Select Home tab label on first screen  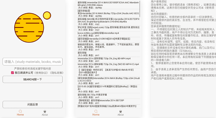(20, 115)
